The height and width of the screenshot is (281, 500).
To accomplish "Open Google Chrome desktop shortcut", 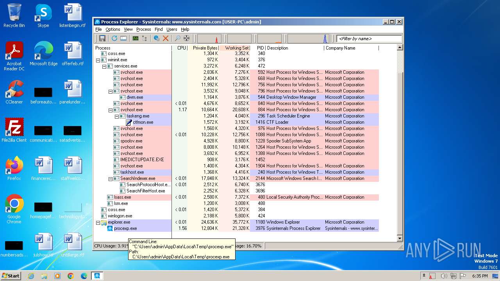I will [14, 209].
